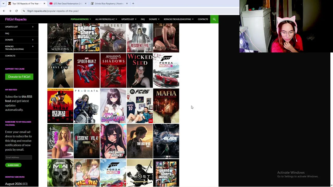This screenshot has width=333, height=187.
Task: Select the Top 150 Repacks browser tab
Action: pyautogui.click(x=27, y=4)
